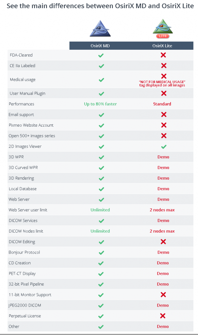
Task: Click the blue OsiriX MD pyramid logo
Action: 100,29
